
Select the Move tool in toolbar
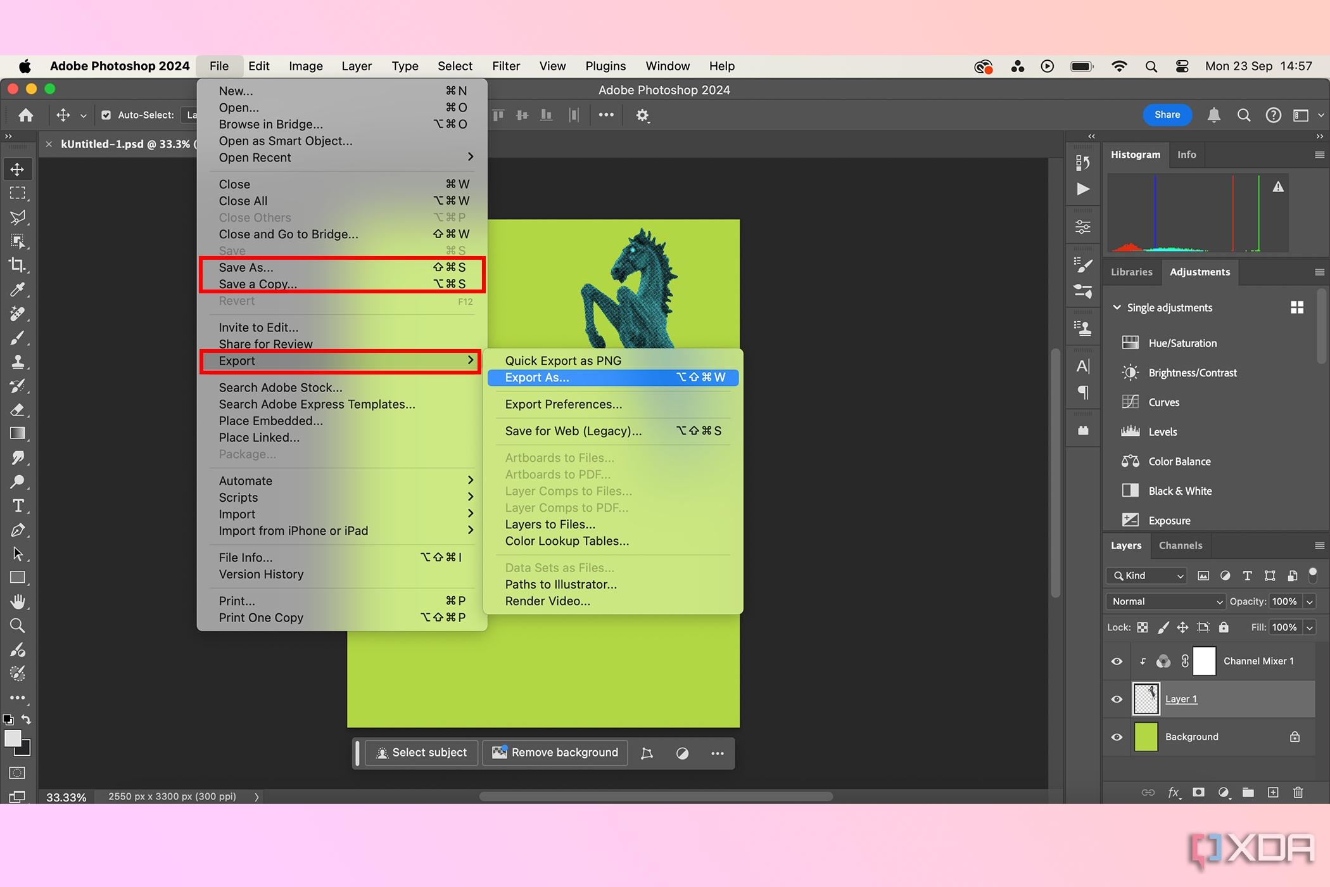pyautogui.click(x=16, y=169)
